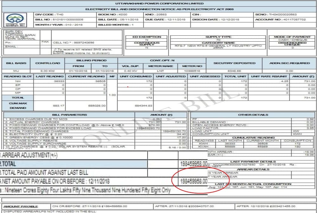The width and height of the screenshot is (317, 213).
Task: Click the 'DISHONOURED CHEQUE' label
Action: tap(292, 44)
